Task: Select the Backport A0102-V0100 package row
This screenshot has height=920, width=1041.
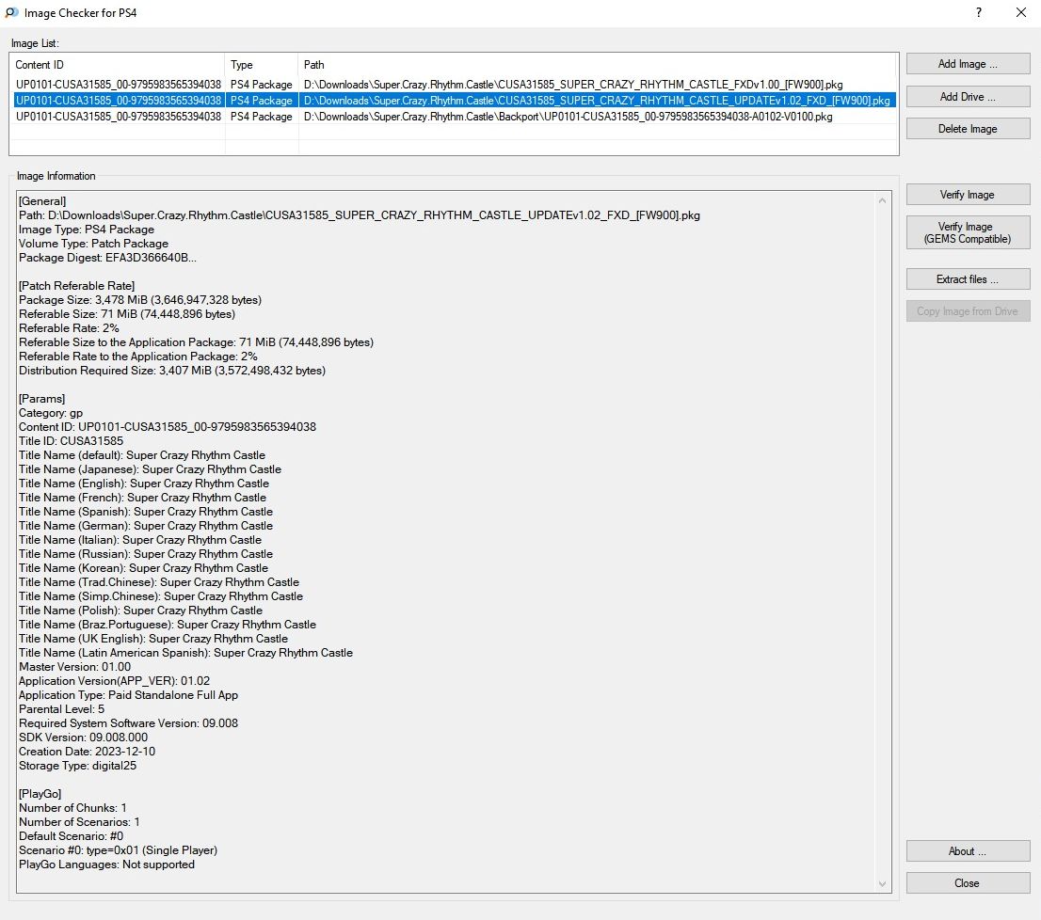Action: pos(454,116)
